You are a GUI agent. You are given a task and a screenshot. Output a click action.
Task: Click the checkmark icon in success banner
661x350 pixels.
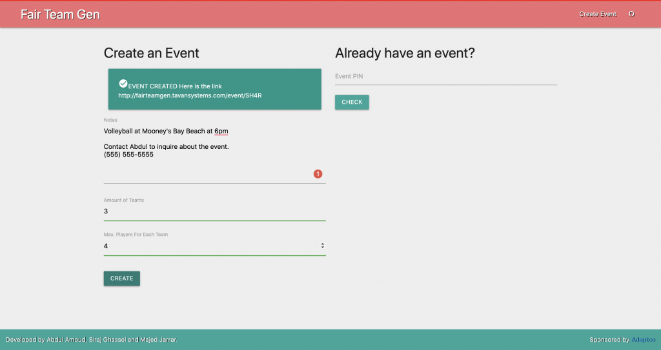coord(123,83)
